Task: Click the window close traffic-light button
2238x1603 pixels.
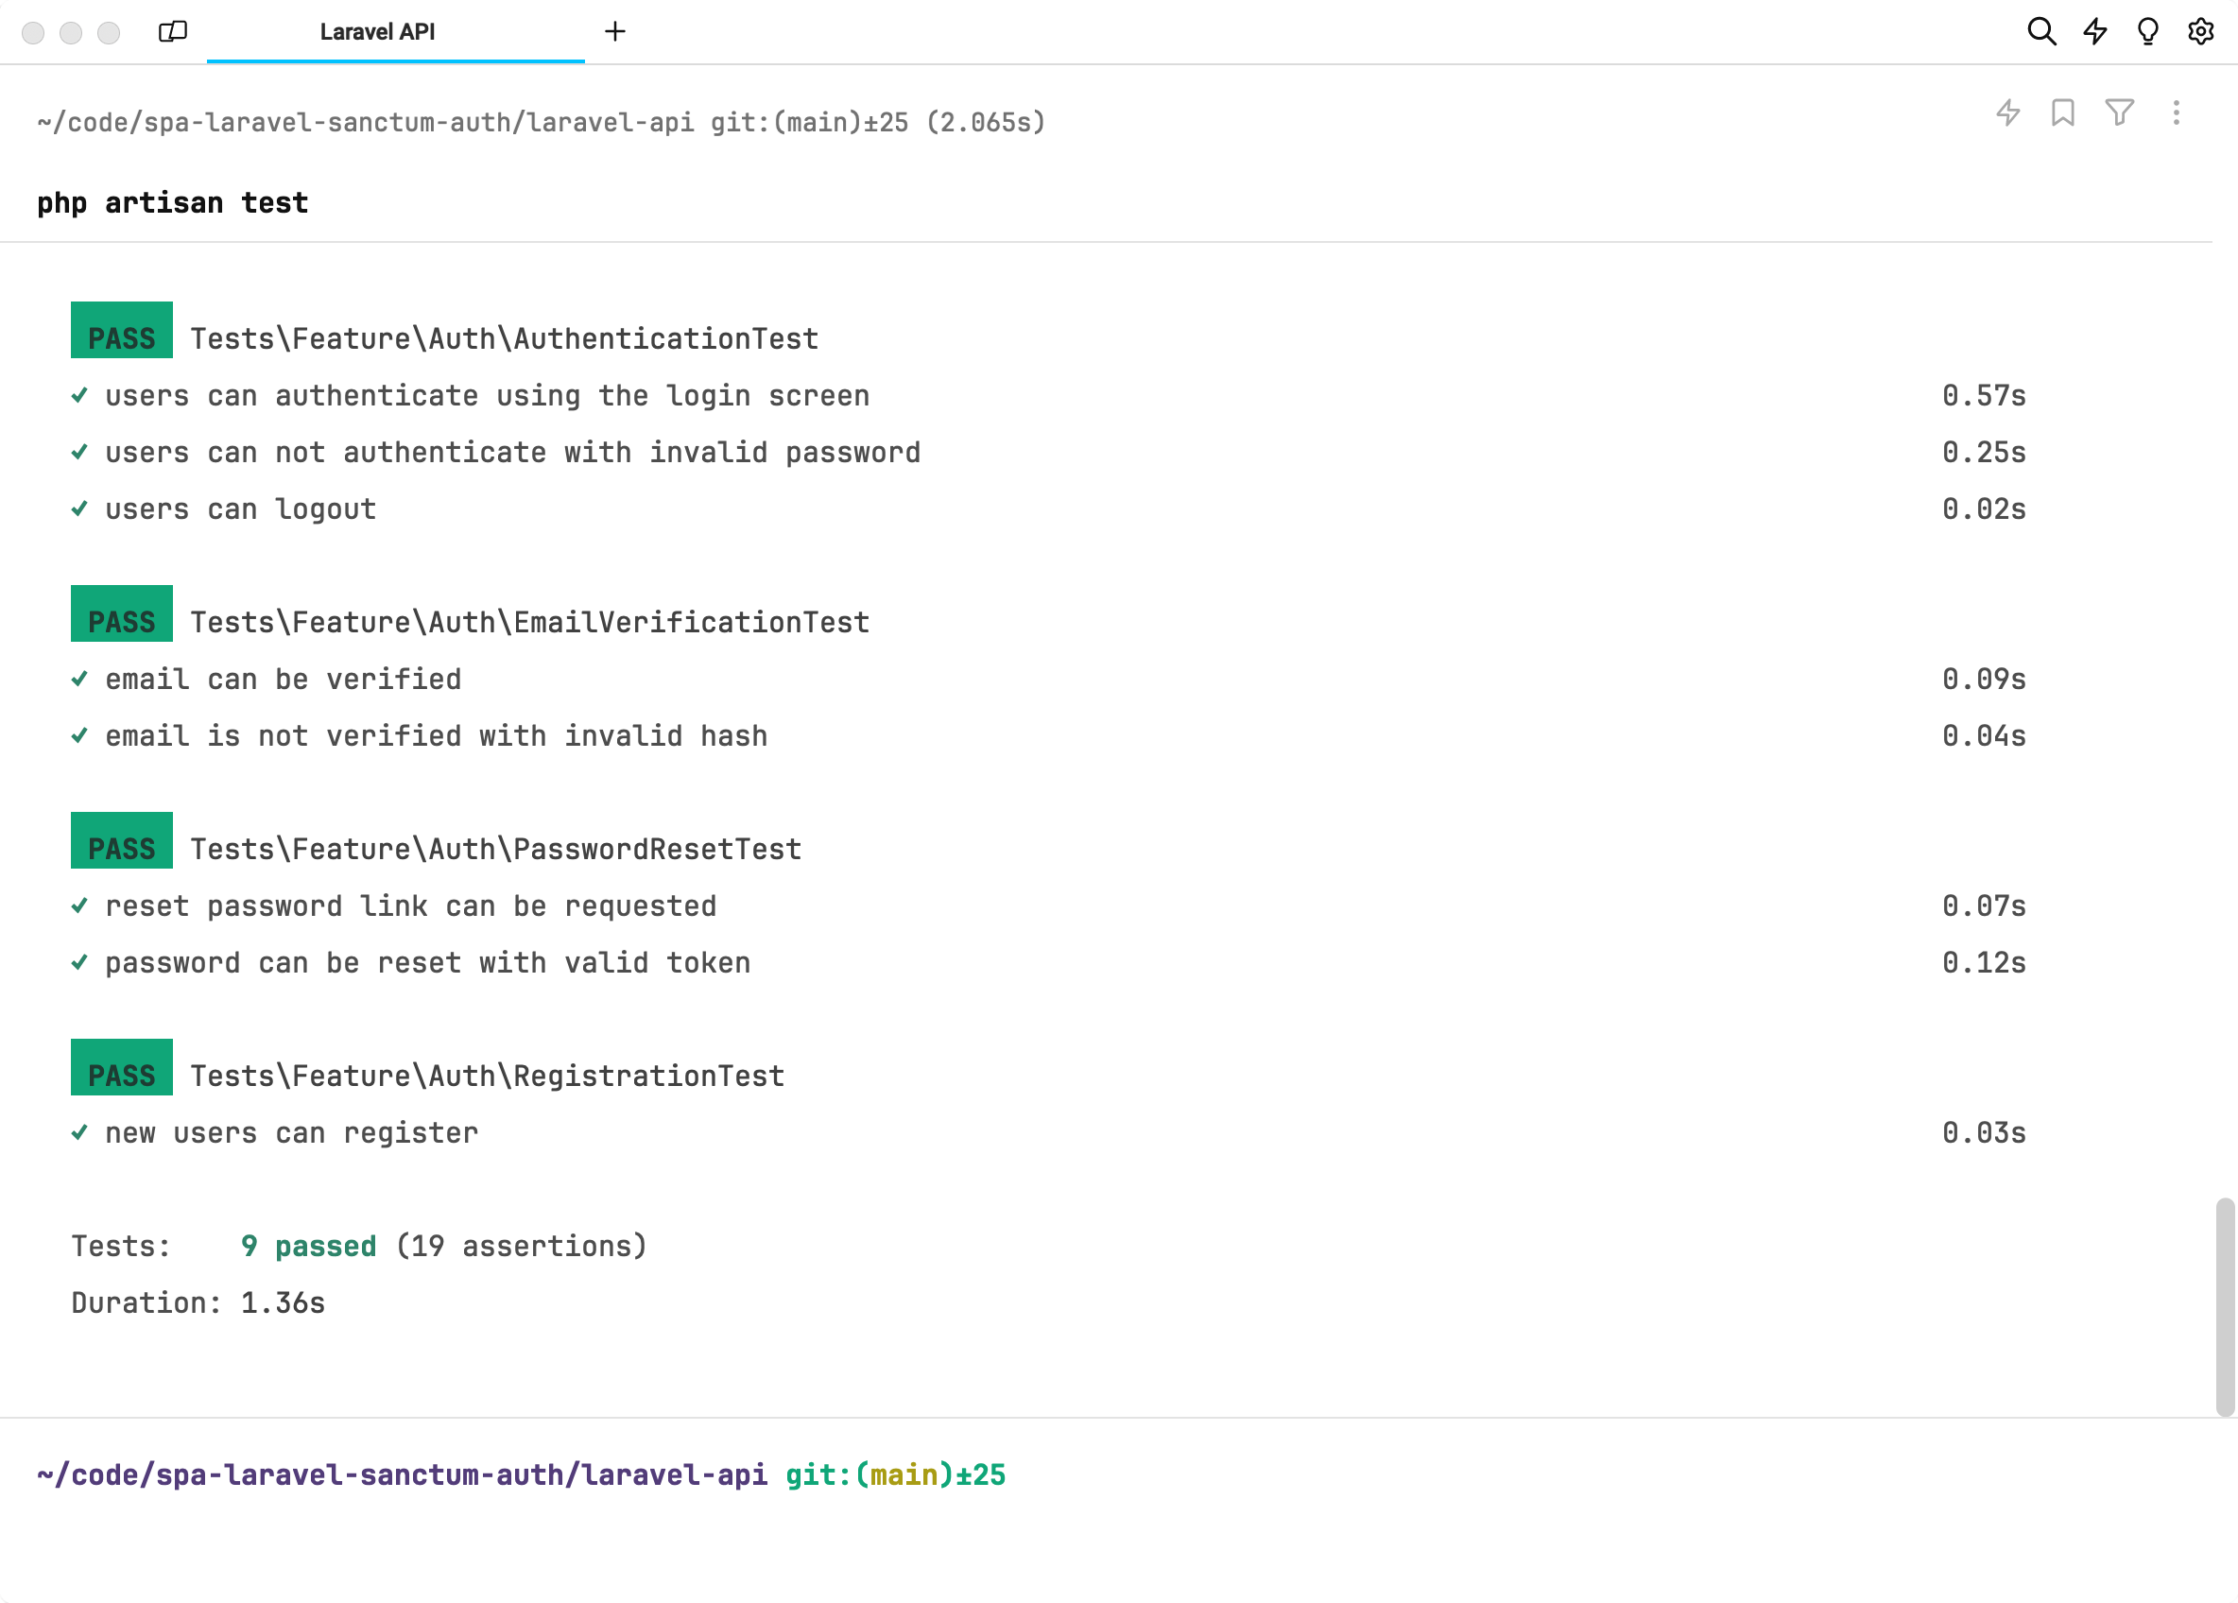Action: 32,32
